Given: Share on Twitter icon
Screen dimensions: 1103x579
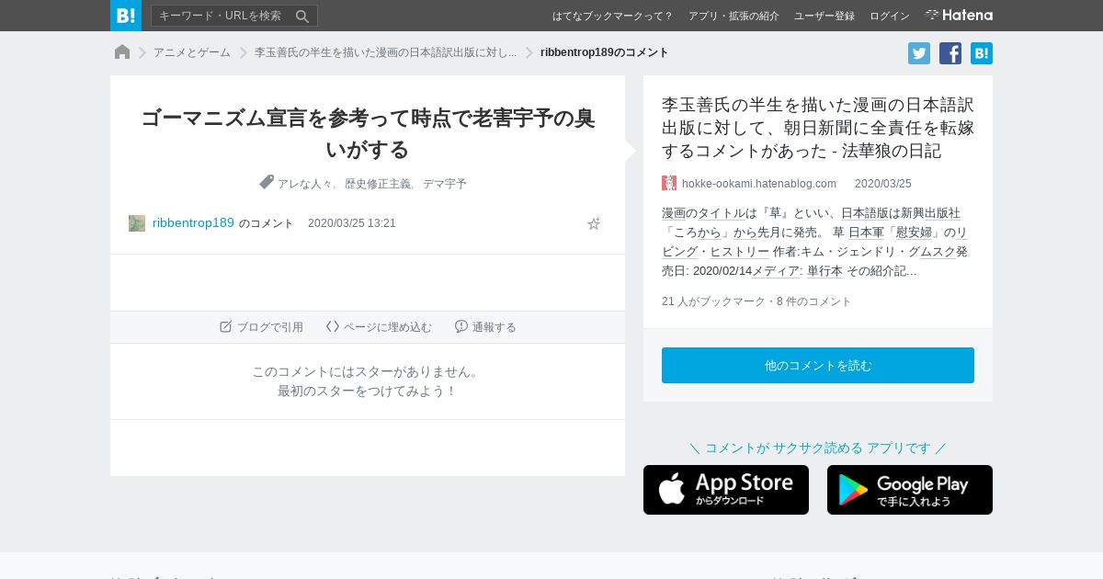Looking at the screenshot, I should pos(919,53).
